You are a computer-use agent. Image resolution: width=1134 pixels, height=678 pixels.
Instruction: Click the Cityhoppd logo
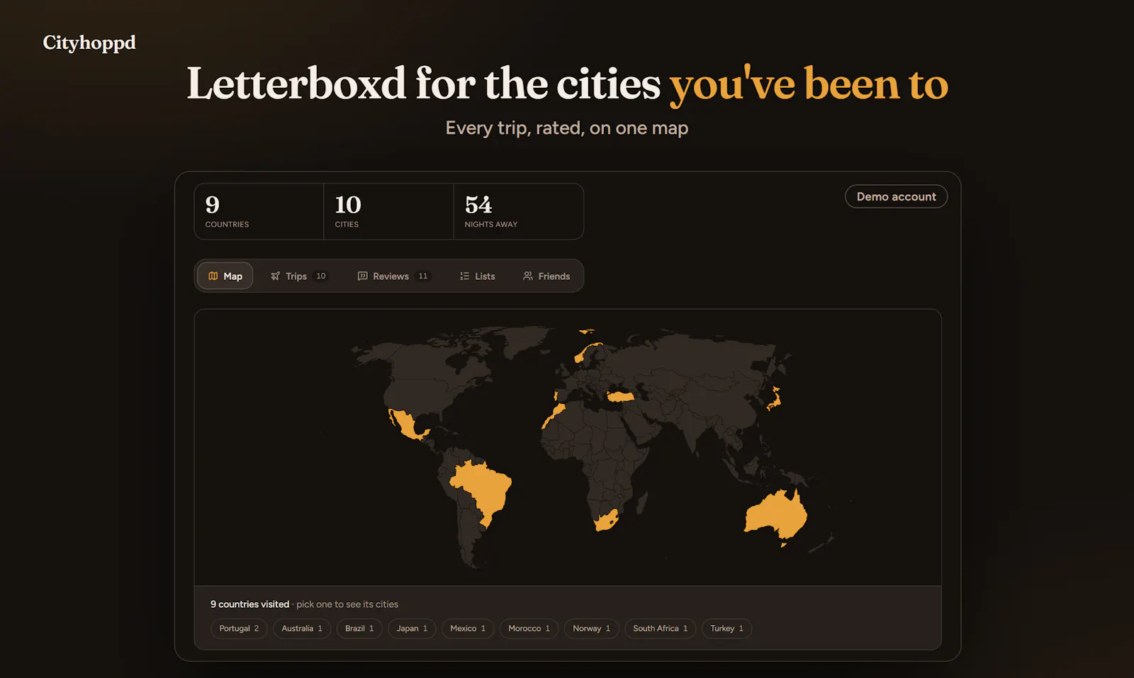click(x=89, y=43)
